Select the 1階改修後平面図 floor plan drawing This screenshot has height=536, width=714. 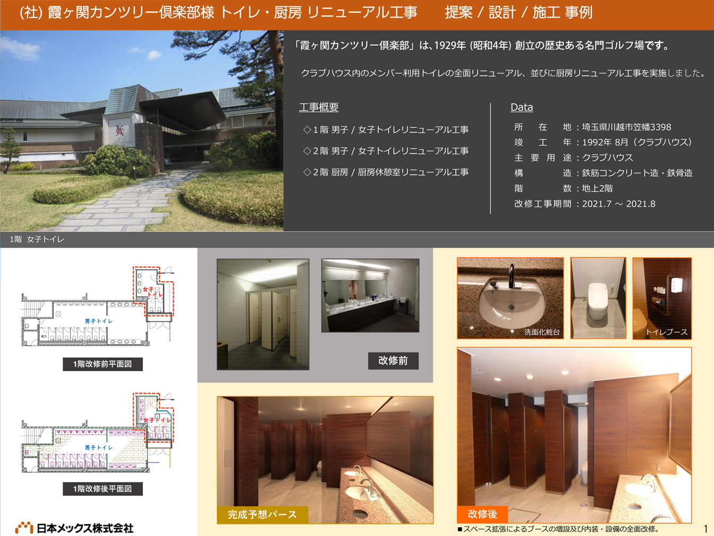pyautogui.click(x=98, y=433)
